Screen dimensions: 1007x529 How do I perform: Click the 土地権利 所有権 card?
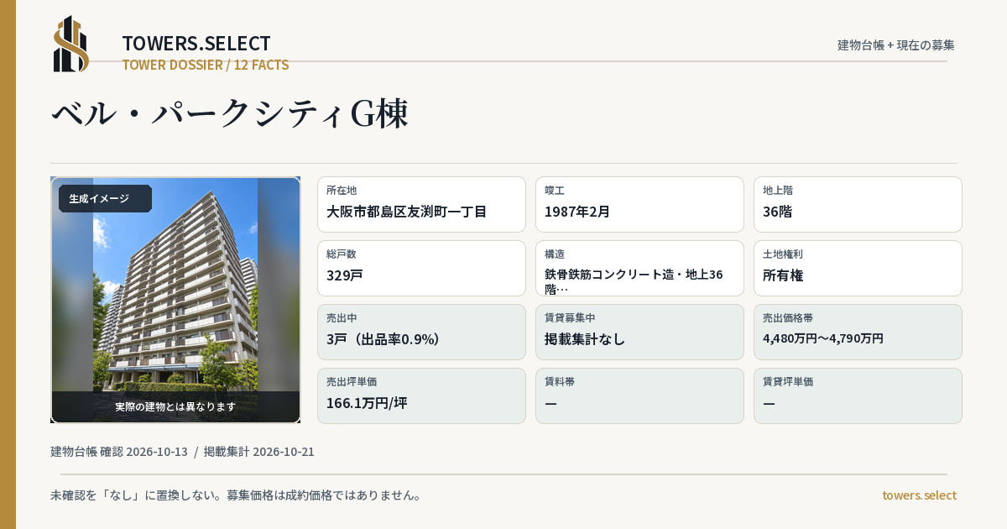click(858, 268)
